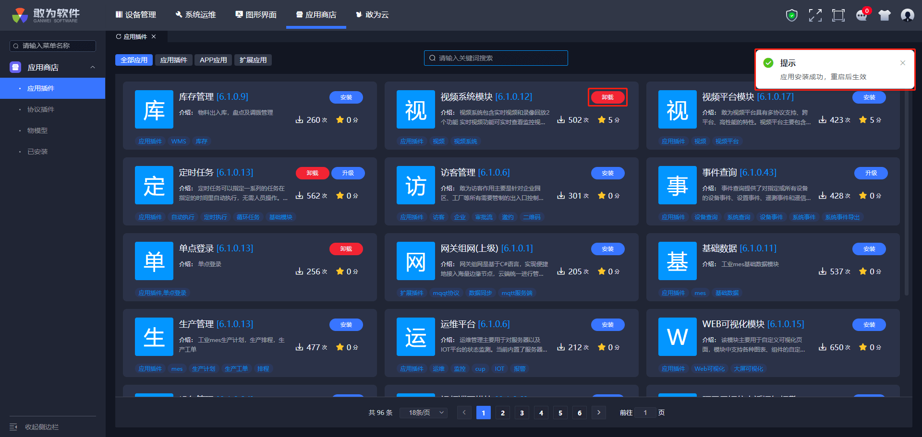This screenshot has width=922, height=437.
Task: Close the 提示 notification popup
Action: [x=903, y=63]
